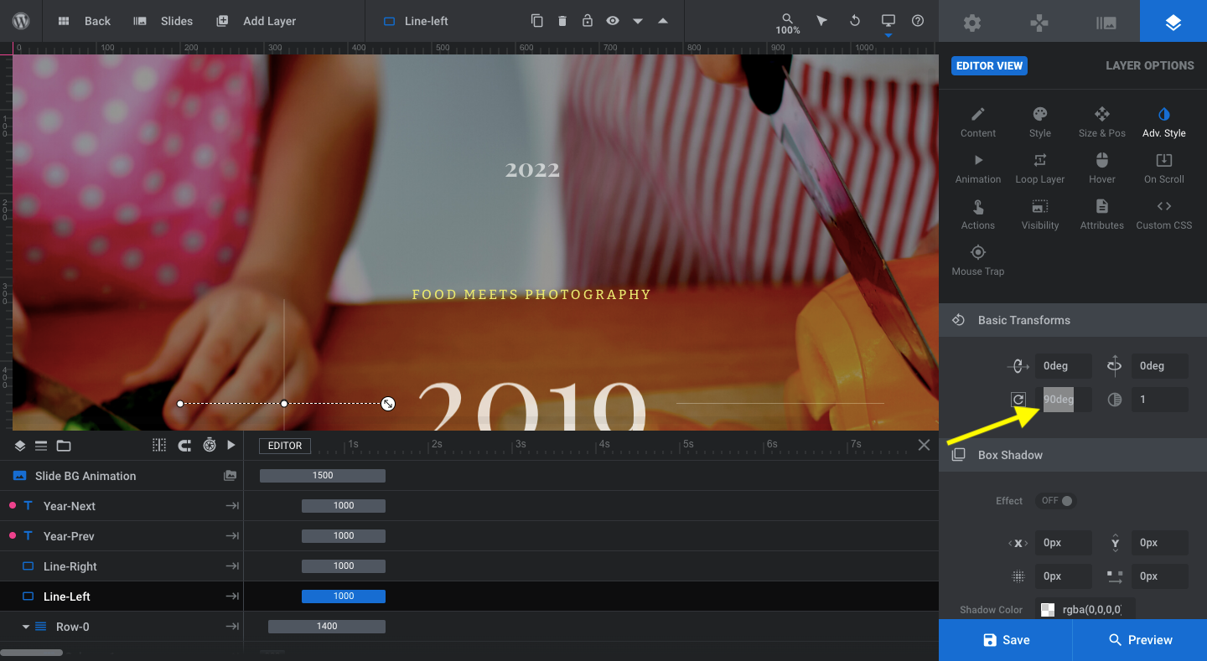This screenshot has height=661, width=1207.
Task: Toggle the layer lock icon
Action: coord(588,21)
